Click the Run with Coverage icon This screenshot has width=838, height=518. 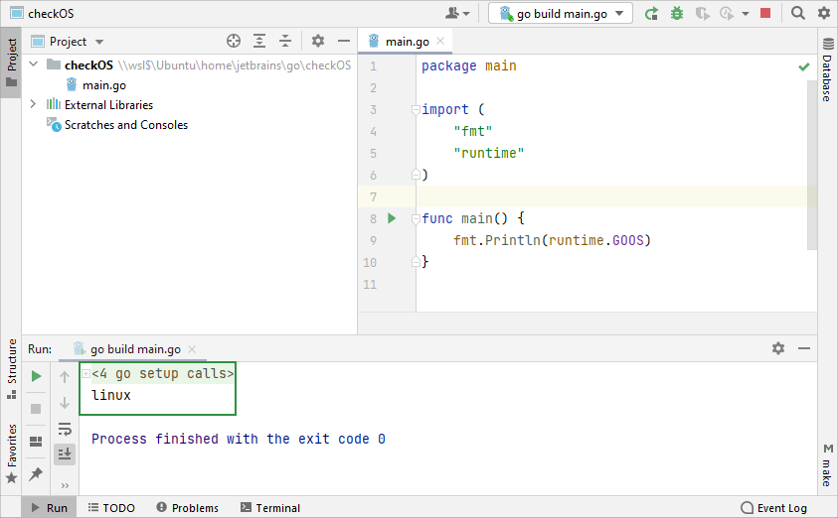(702, 13)
